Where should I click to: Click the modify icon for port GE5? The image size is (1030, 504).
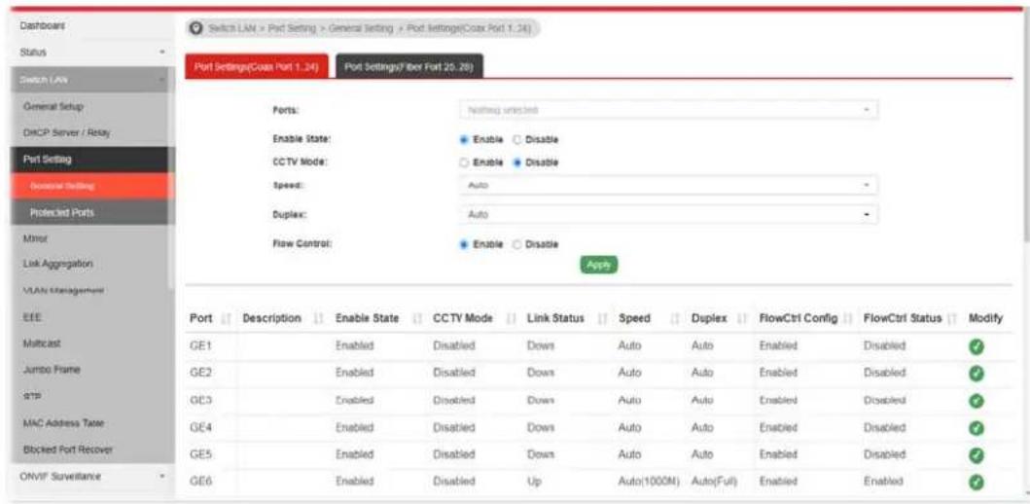click(x=977, y=454)
